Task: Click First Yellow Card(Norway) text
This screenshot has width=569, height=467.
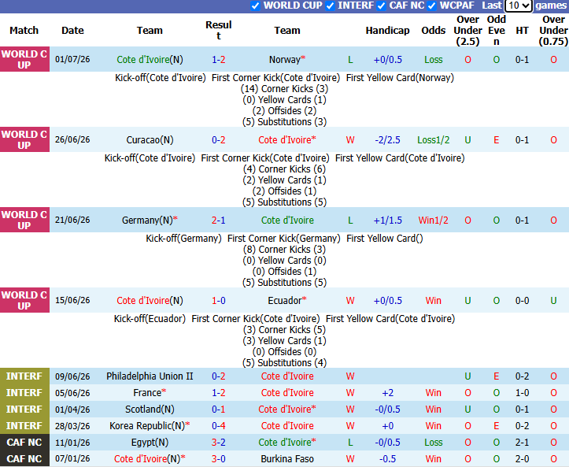Action: (x=400, y=78)
